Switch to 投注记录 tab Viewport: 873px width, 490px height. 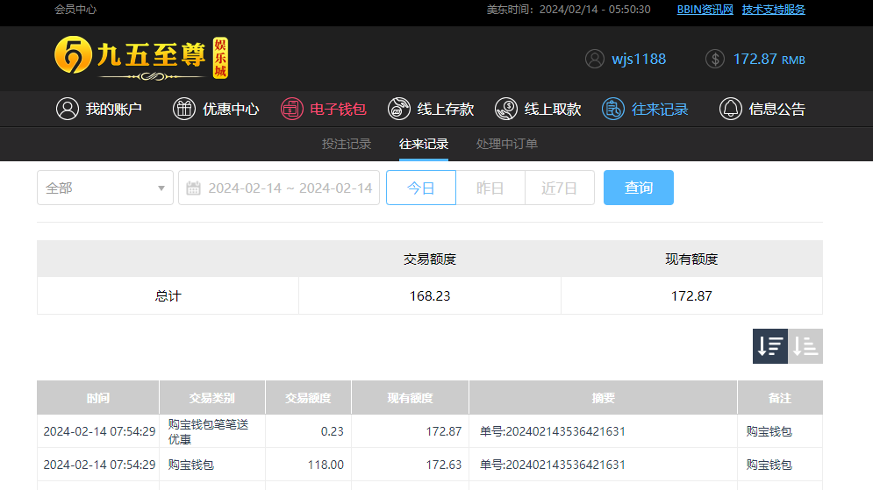click(x=347, y=144)
